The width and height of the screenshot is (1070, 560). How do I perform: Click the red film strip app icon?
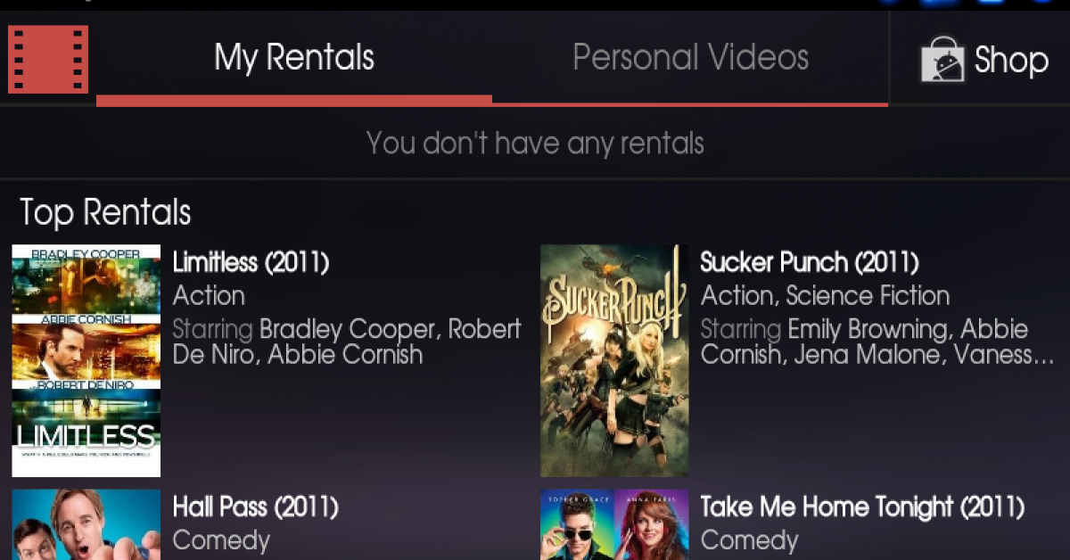click(48, 59)
